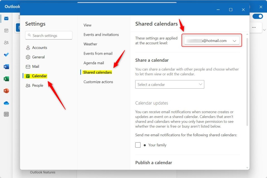The width and height of the screenshot is (267, 178).
Task: Enable notifications for Your family calendar
Action: click(x=138, y=145)
